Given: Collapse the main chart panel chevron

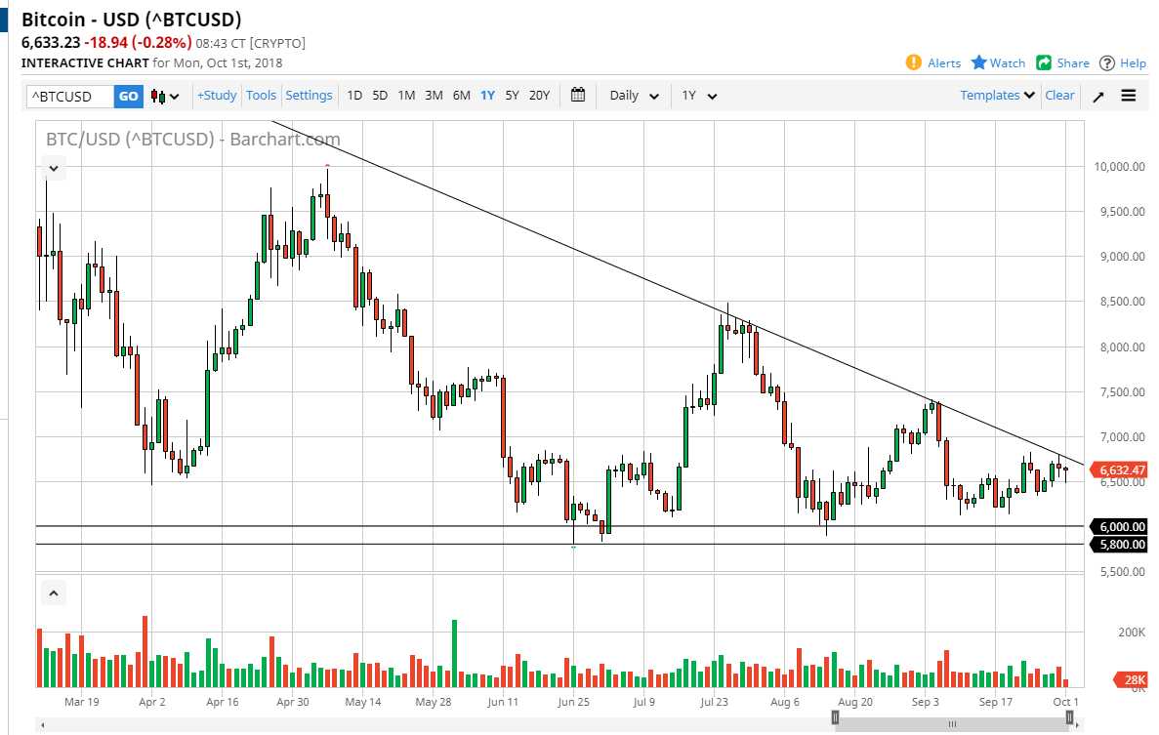Looking at the screenshot, I should pos(54,168).
